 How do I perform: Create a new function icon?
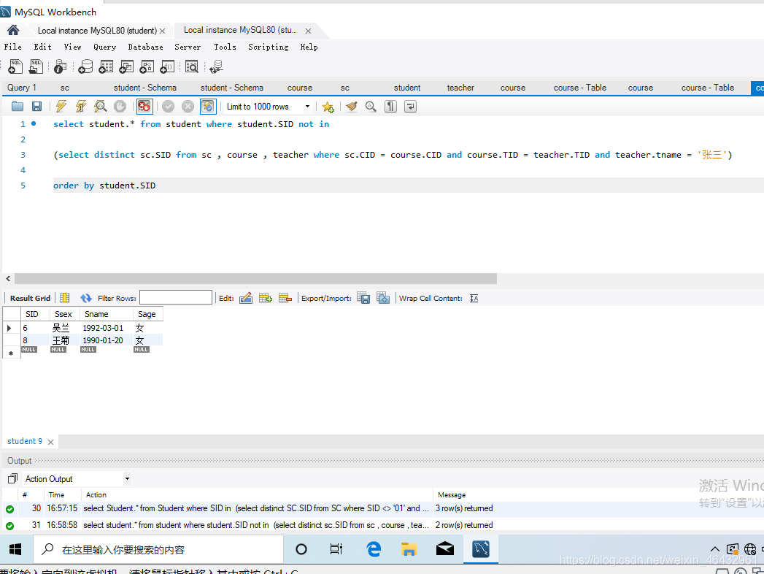(x=167, y=66)
